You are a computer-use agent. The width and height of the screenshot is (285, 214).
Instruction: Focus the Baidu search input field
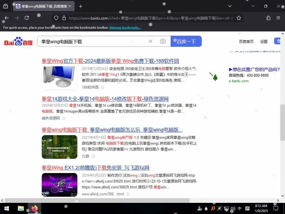pyautogui.click(x=93, y=42)
